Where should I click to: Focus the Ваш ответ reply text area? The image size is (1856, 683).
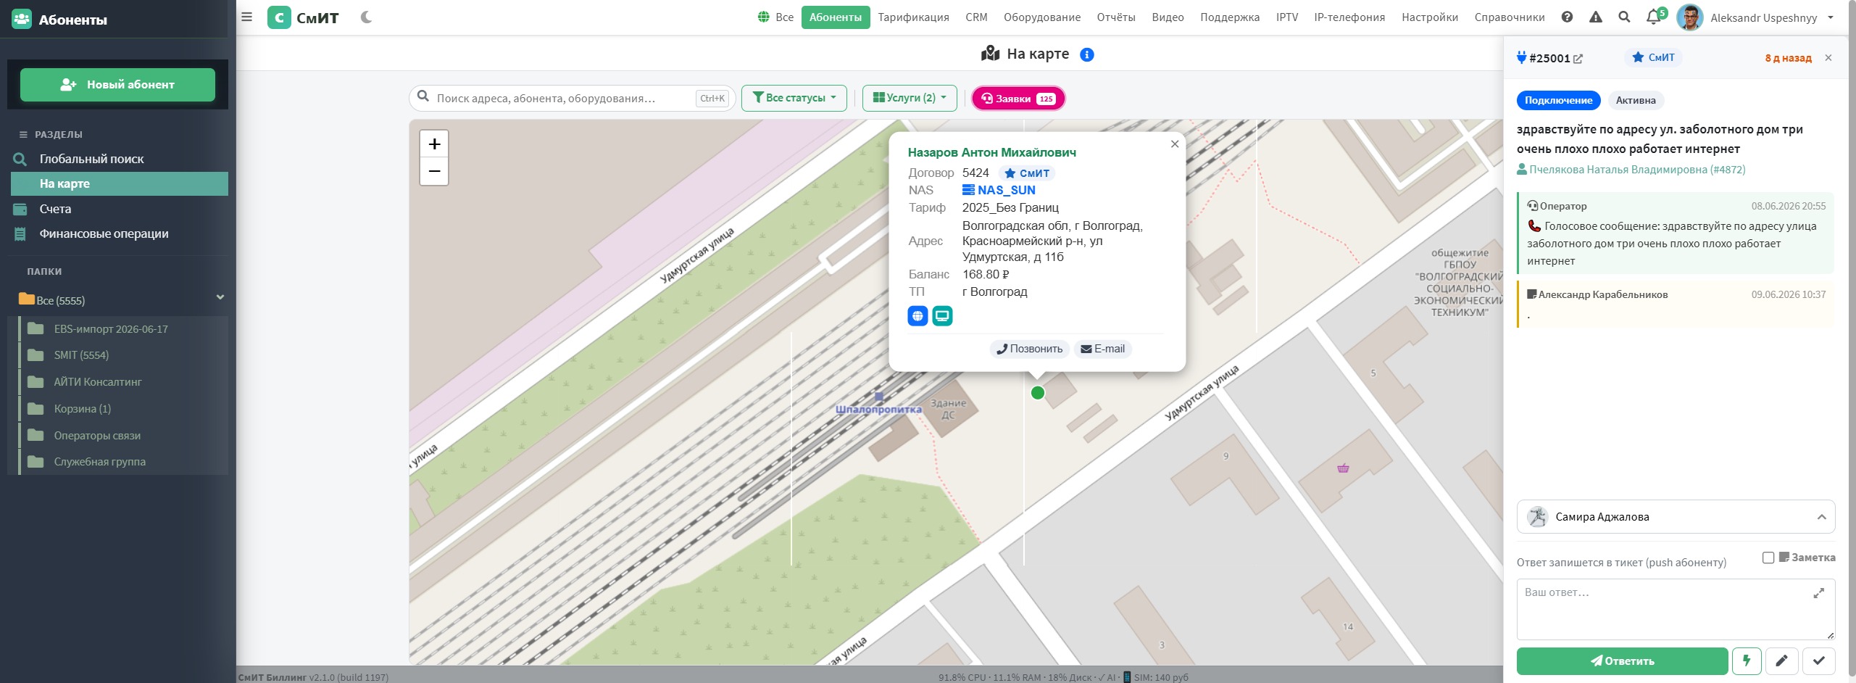pyautogui.click(x=1676, y=609)
